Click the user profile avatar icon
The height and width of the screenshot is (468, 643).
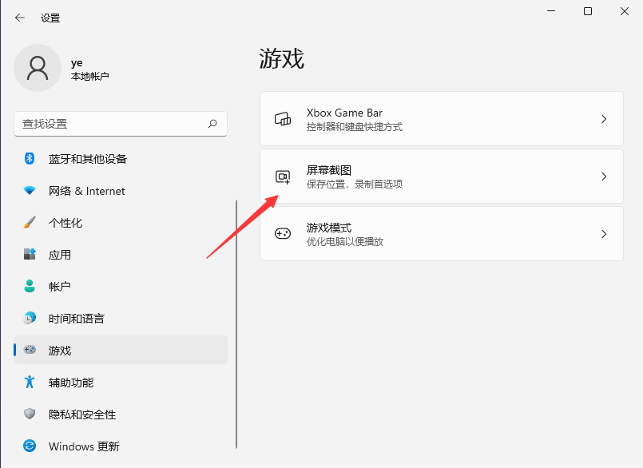coord(38,68)
